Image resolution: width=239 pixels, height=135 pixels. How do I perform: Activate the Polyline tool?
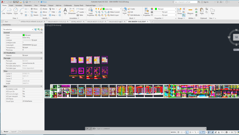pos(9,11)
